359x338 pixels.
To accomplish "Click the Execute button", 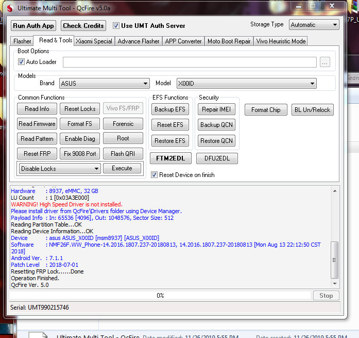I will pyautogui.click(x=122, y=168).
